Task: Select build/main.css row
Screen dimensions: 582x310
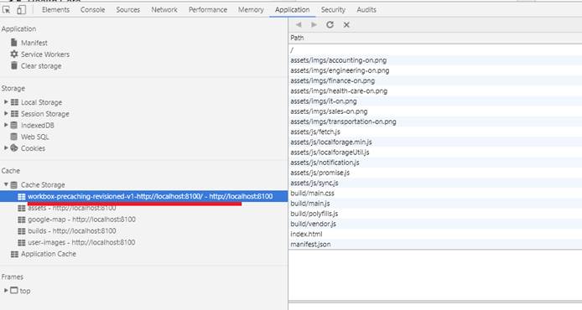Action: tap(435, 194)
